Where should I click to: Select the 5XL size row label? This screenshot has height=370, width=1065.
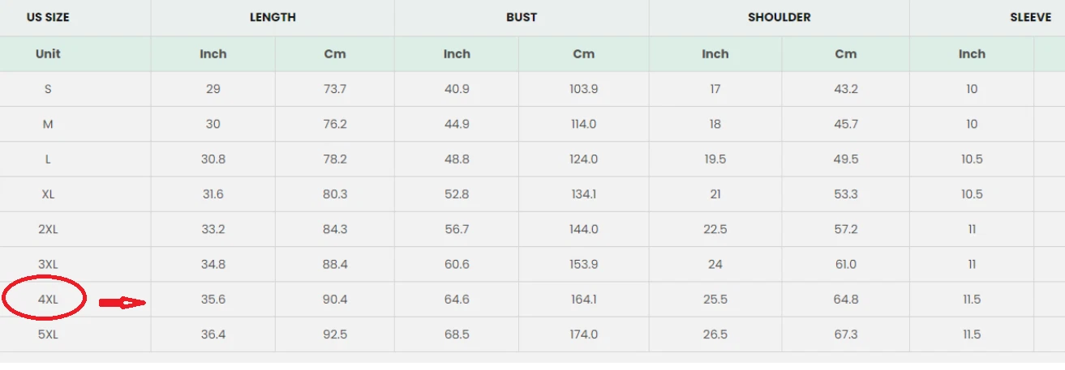48,334
